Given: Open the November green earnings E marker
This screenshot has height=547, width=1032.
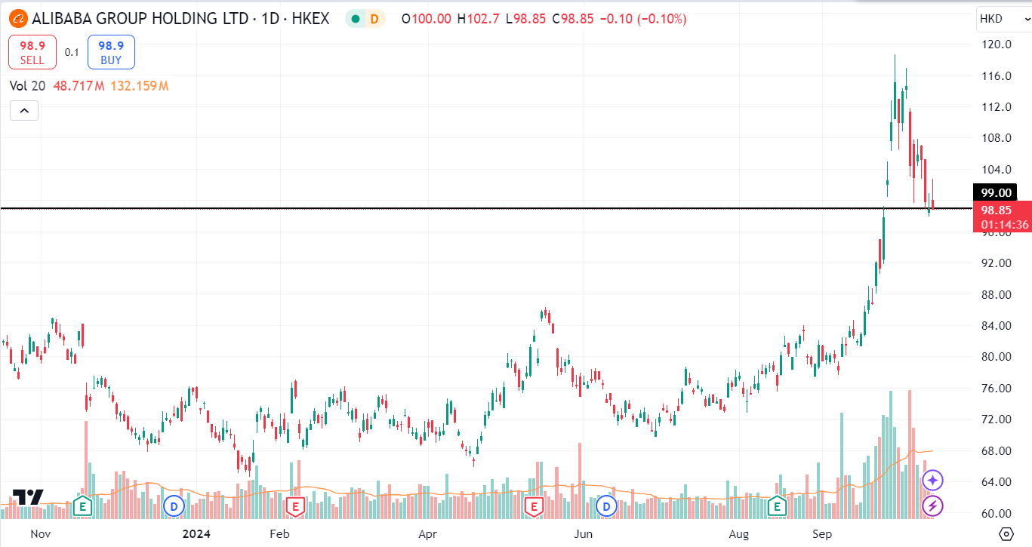Looking at the screenshot, I should tap(82, 506).
